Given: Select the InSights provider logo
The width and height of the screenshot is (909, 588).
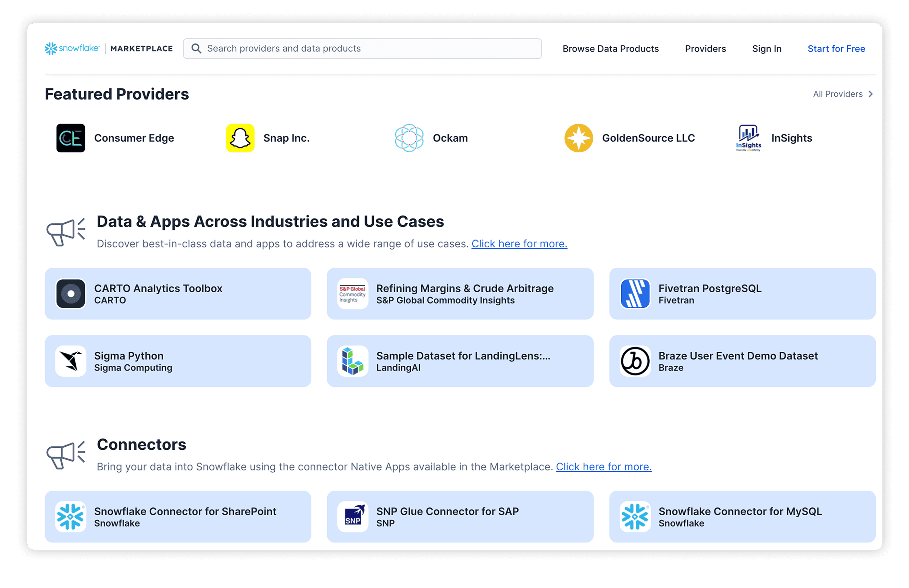Looking at the screenshot, I should (748, 138).
